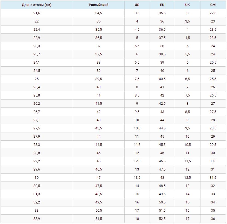Select EU size cell 47,5
This screenshot has width=227, height=224.
click(x=162, y=169)
